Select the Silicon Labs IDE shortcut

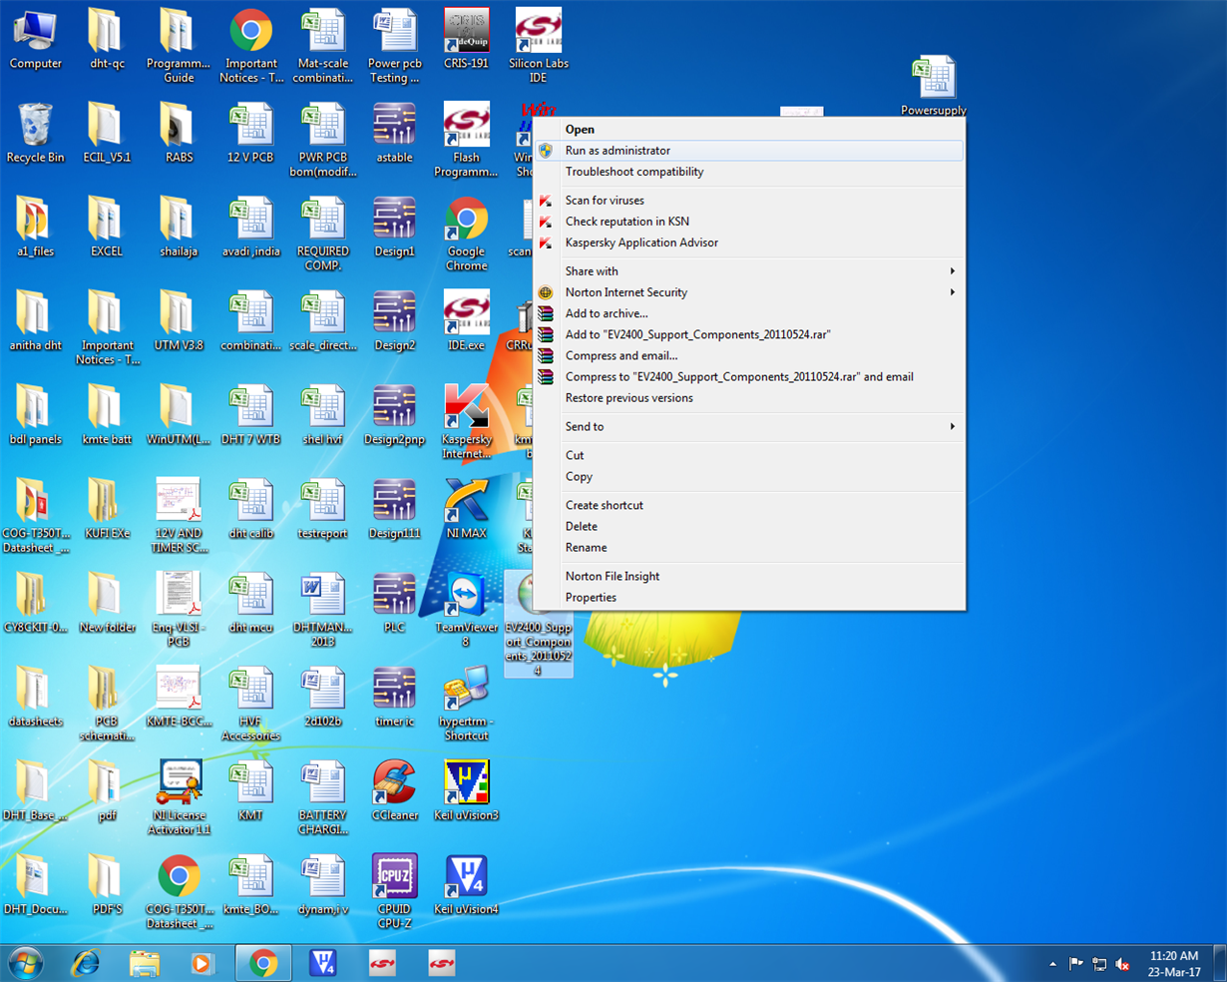click(539, 46)
